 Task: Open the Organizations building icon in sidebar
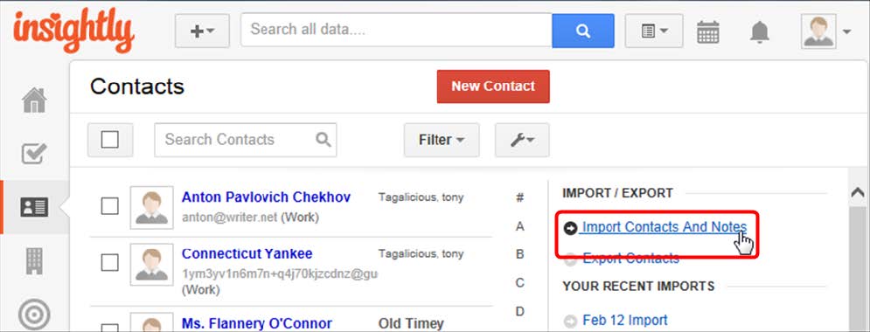coord(34,260)
